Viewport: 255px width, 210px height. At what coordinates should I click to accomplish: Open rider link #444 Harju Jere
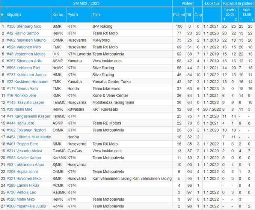(20, 123)
